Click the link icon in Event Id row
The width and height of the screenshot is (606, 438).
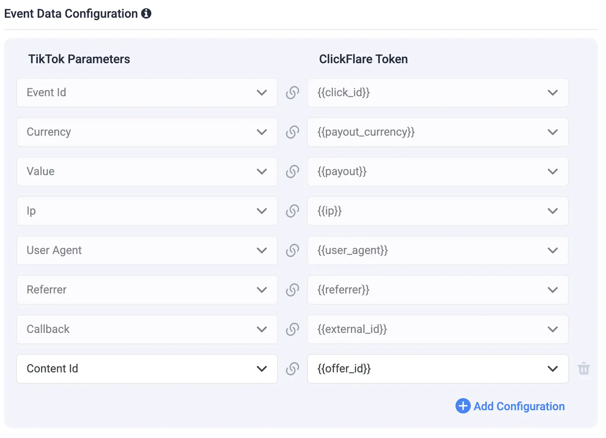click(x=293, y=93)
